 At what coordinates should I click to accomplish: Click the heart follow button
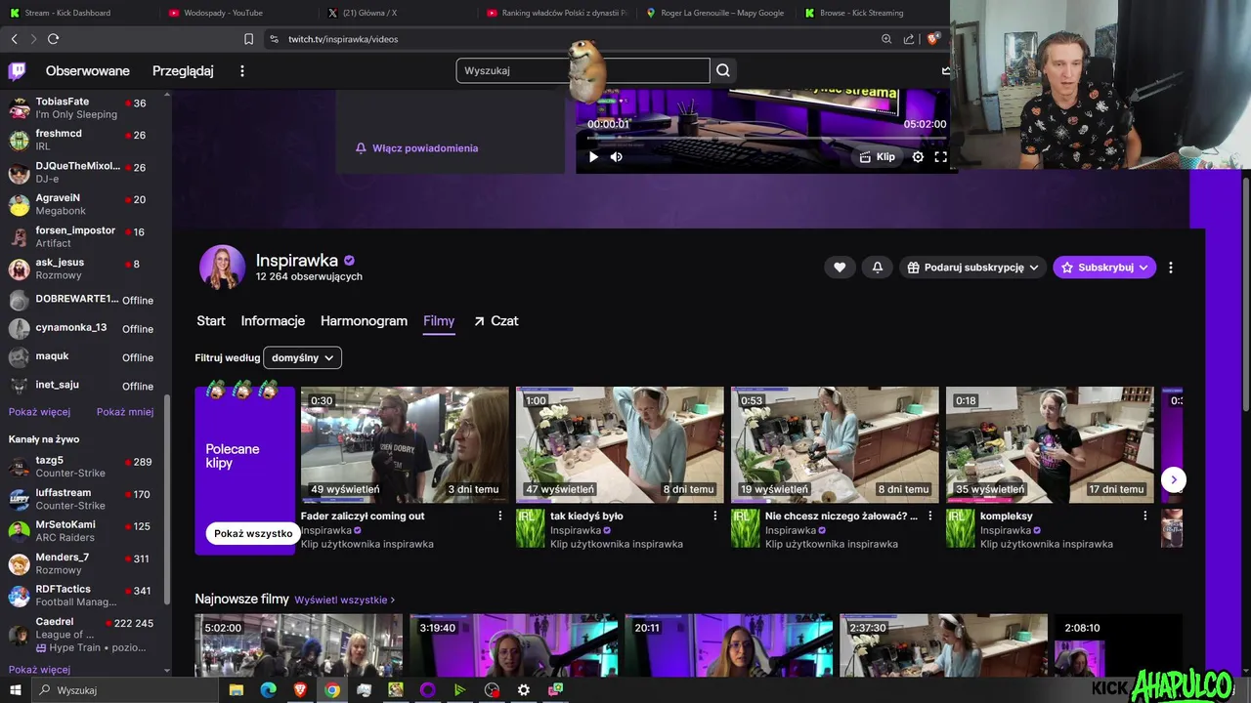840,267
